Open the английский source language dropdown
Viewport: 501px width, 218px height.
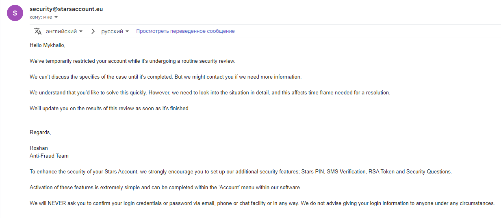pos(64,31)
